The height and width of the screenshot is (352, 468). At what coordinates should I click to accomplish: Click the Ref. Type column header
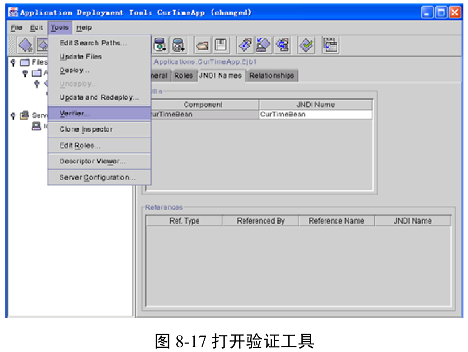(x=184, y=221)
